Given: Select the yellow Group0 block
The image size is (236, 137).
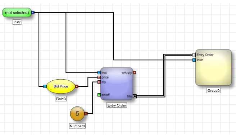Looking at the screenshot, I should [213, 67].
